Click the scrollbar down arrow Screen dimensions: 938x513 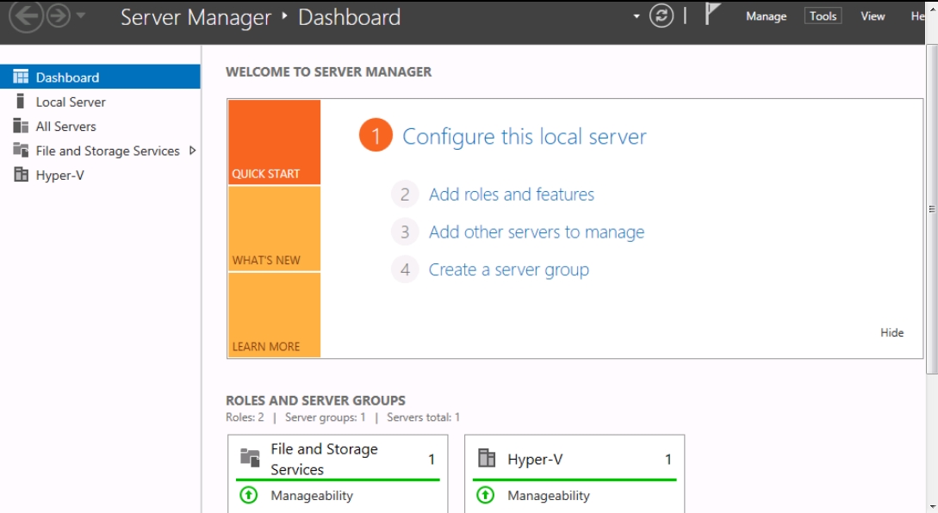931,507
